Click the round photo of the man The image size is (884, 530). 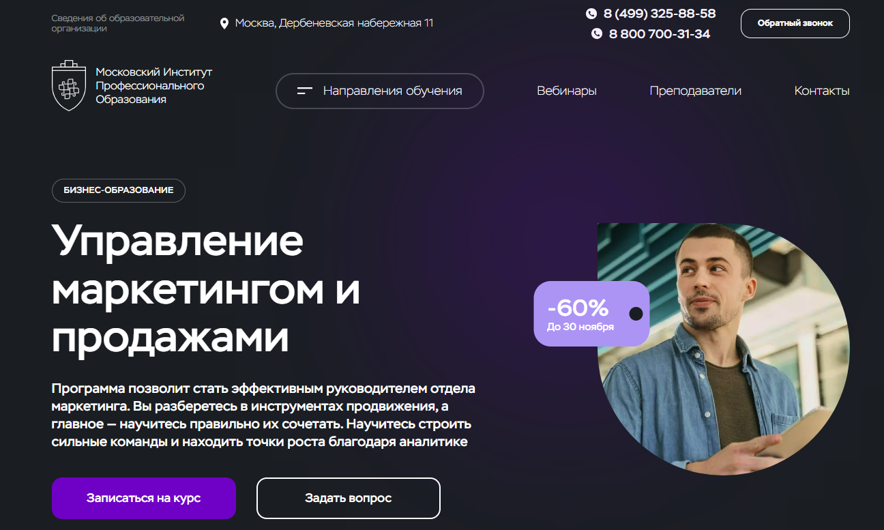(x=724, y=349)
